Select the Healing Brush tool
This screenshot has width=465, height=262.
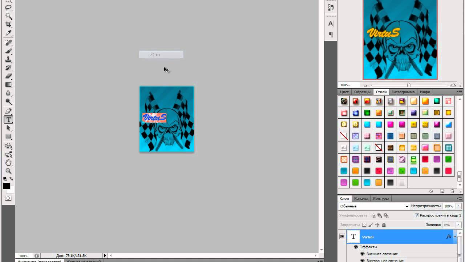point(8,43)
